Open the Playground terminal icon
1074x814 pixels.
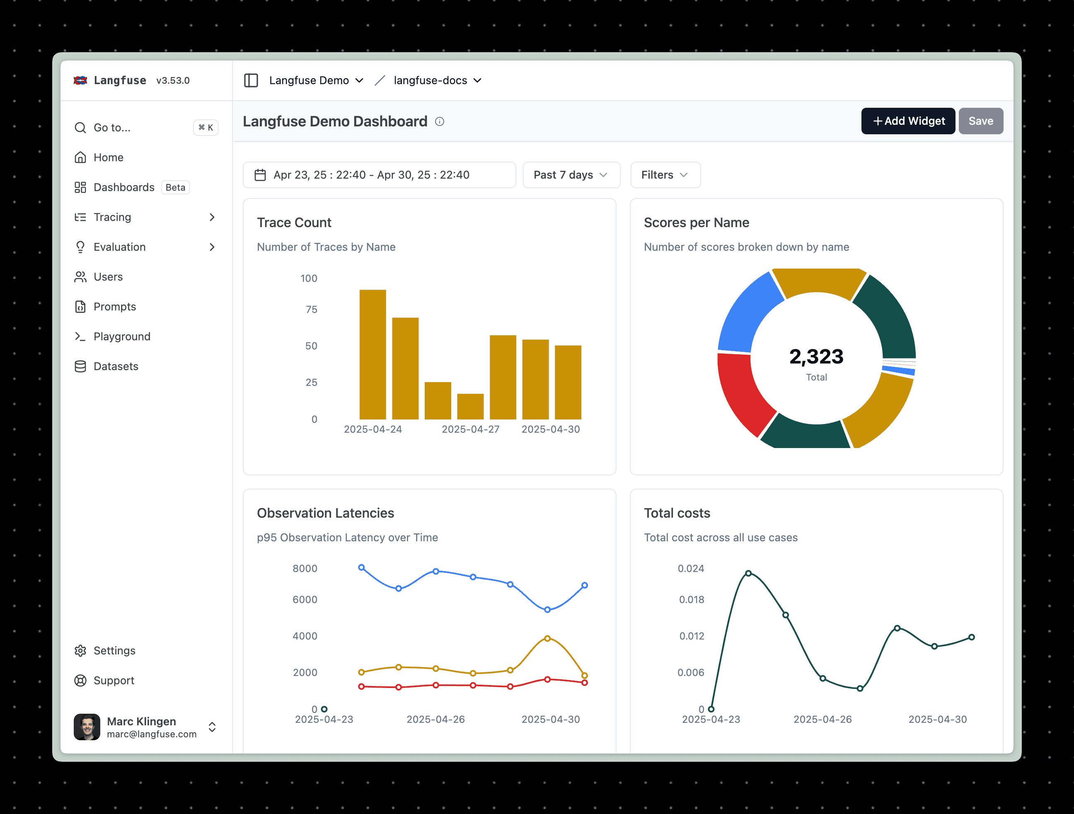coord(81,336)
